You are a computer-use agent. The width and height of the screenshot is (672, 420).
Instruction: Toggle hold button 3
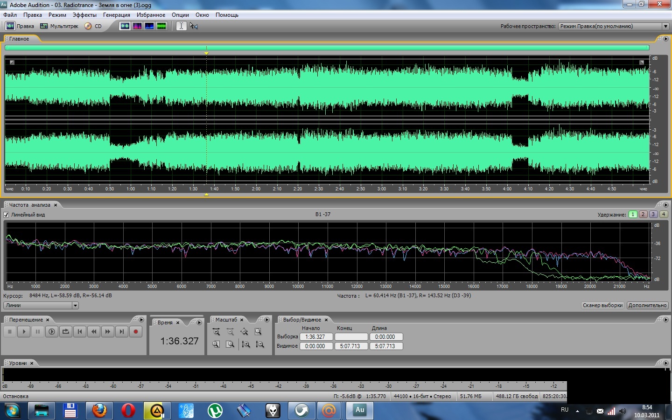click(x=653, y=214)
